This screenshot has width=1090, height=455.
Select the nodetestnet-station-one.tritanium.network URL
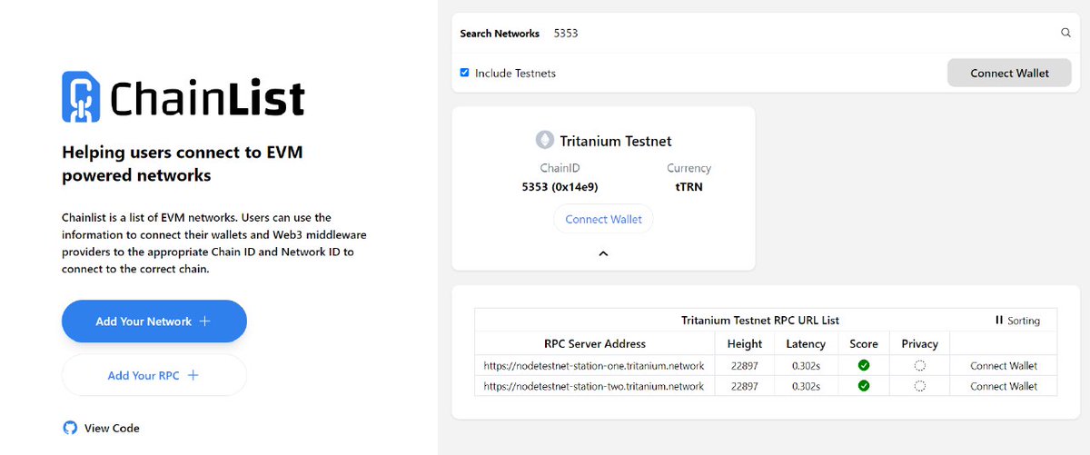tap(594, 365)
